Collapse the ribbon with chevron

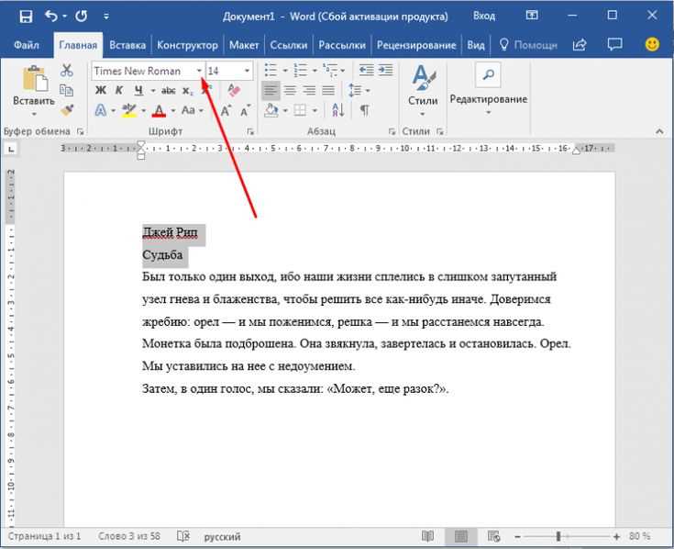click(x=659, y=131)
